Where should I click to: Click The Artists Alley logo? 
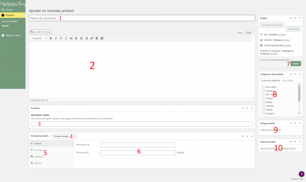pyautogui.click(x=13, y=4)
